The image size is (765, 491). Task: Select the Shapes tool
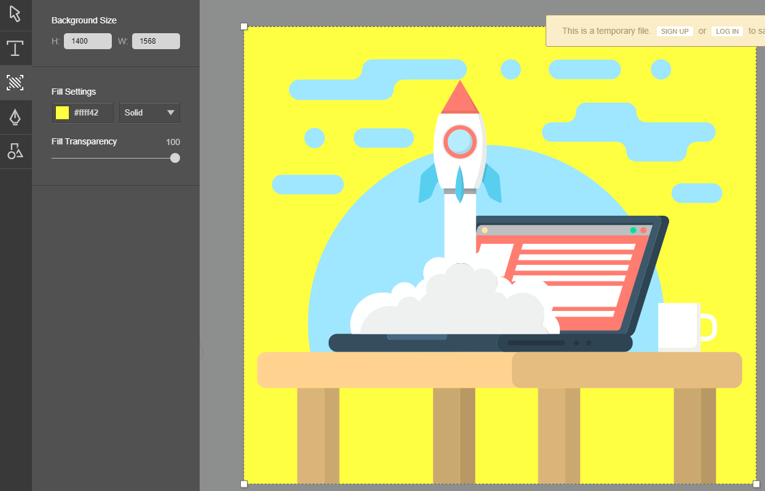[x=15, y=151]
